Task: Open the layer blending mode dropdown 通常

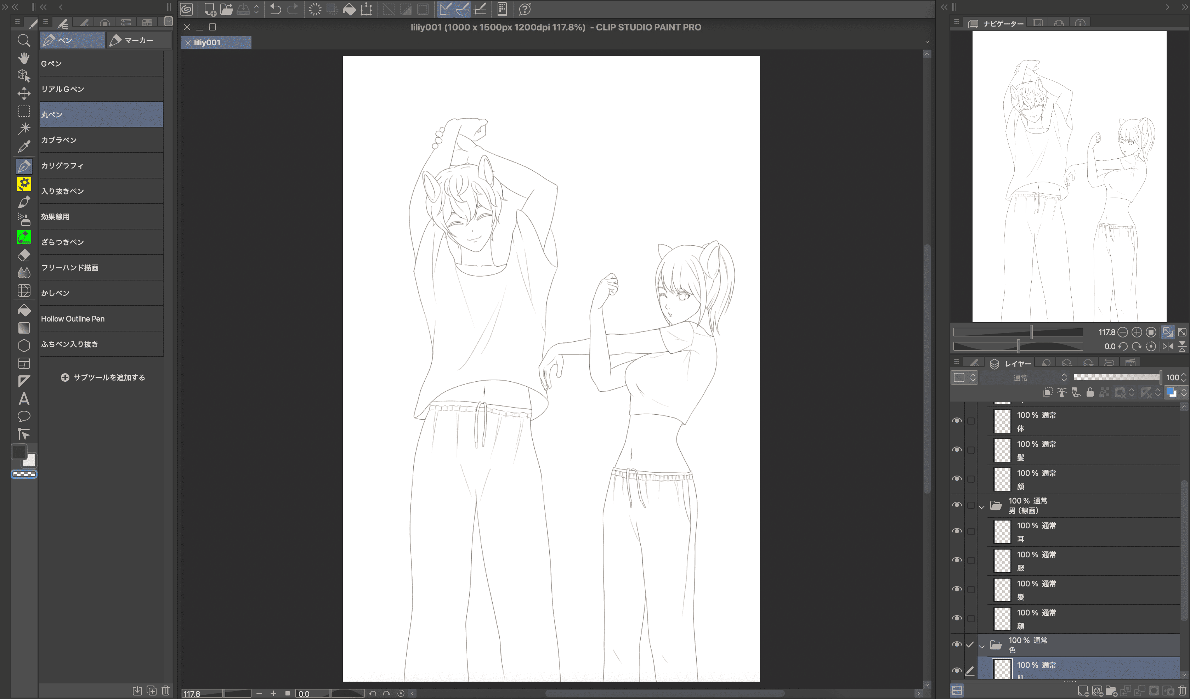Action: coord(1039,377)
